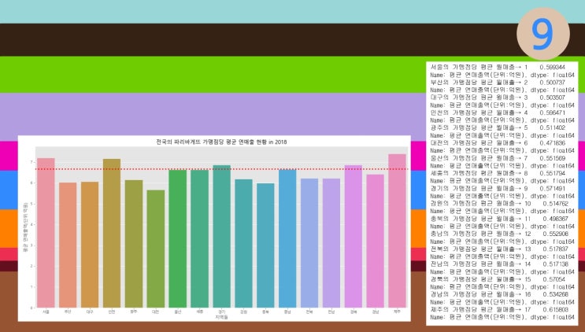585x332 pixels.
Task: Click the 대전 value 0.471836
Action: coord(552,143)
